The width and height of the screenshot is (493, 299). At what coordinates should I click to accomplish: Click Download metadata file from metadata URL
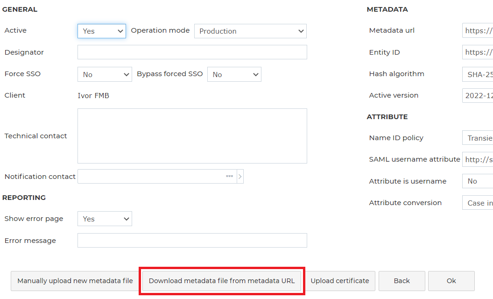(222, 281)
